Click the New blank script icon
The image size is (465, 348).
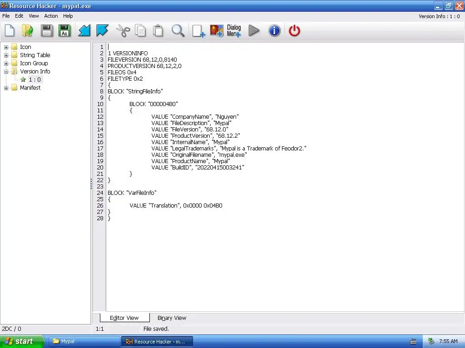click(x=10, y=30)
